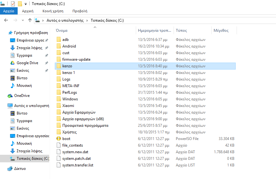
Task: Open the customize quick access toolbar dropdown
Action: [x=26, y=4]
